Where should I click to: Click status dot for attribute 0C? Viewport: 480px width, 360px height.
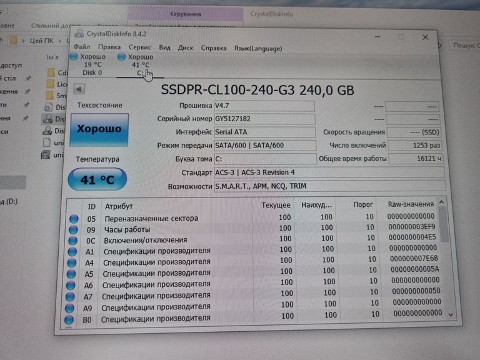(x=72, y=240)
